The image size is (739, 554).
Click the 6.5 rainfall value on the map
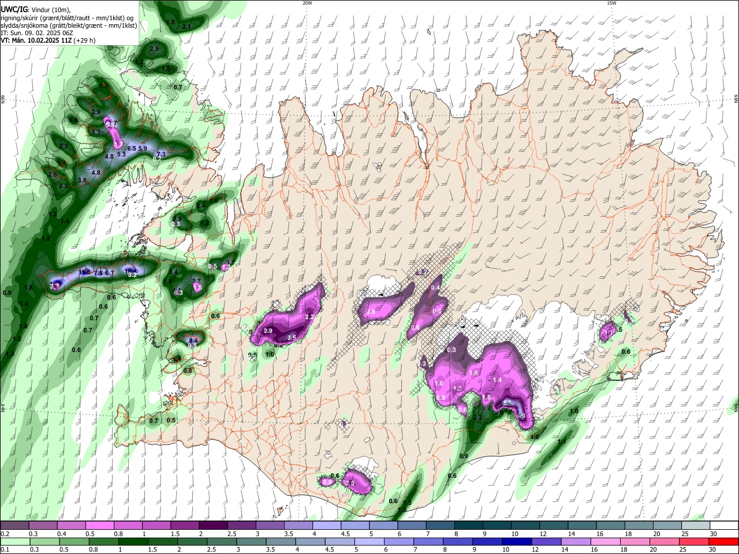click(132, 148)
